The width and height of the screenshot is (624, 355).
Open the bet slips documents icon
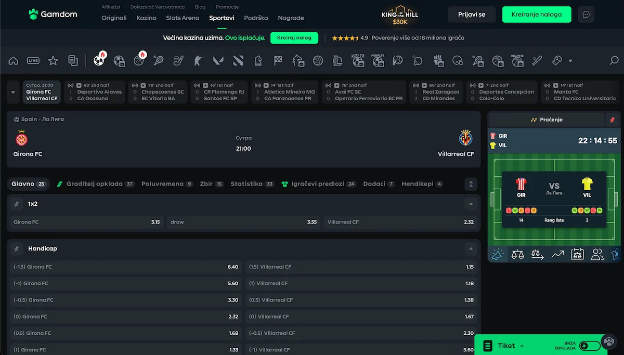click(73, 61)
